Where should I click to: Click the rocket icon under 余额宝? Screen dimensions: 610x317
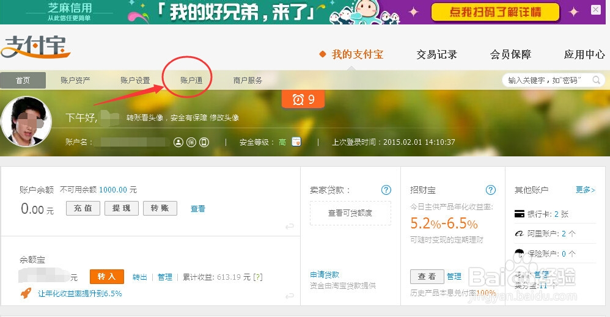point(26,293)
